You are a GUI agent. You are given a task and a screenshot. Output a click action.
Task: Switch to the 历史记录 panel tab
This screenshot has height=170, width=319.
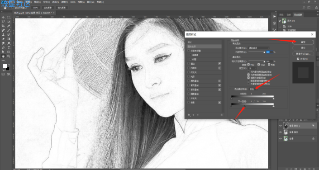[x=298, y=14]
